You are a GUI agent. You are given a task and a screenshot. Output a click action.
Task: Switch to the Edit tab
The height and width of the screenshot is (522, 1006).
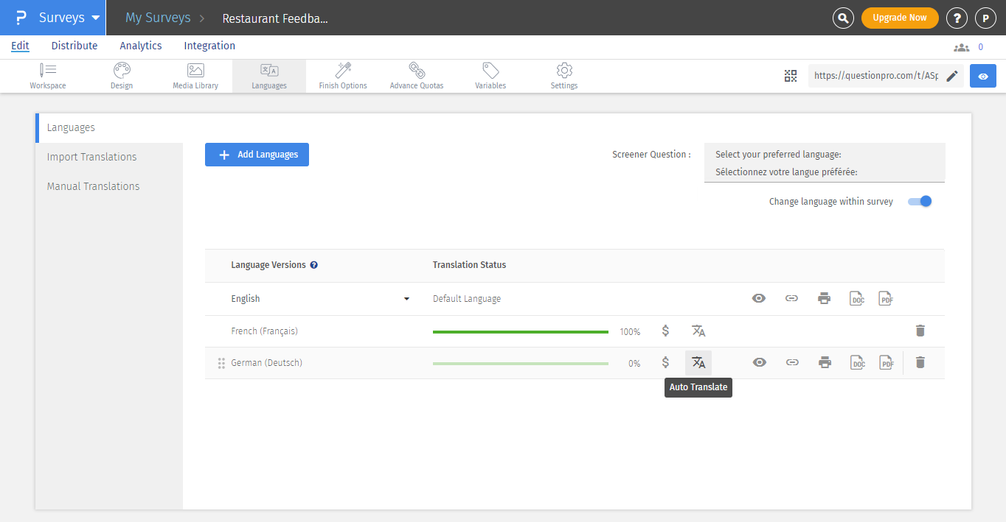20,46
